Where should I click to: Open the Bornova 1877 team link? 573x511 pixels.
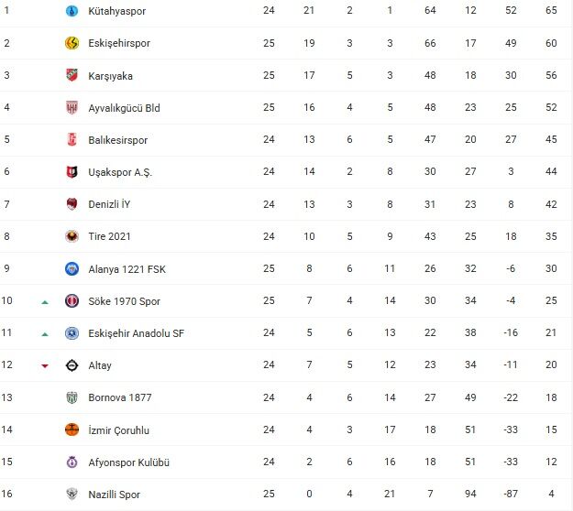[119, 397]
